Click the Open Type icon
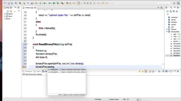This screenshot has width=181, height=101. pyautogui.click(x=67, y=3)
